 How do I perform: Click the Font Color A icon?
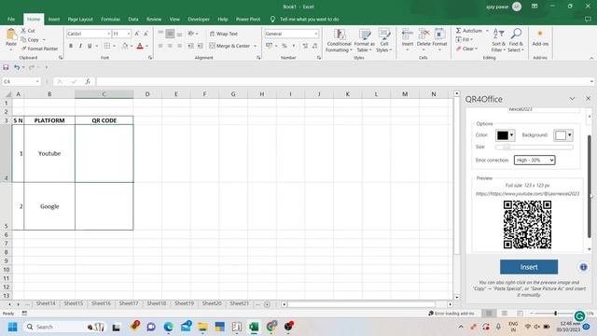tap(140, 46)
